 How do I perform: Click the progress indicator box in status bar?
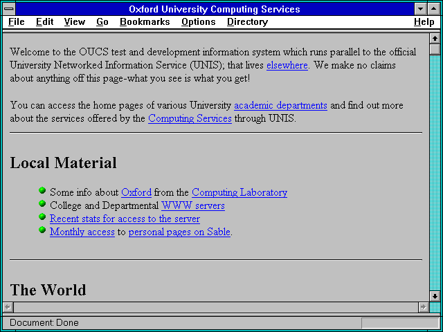coord(400,323)
